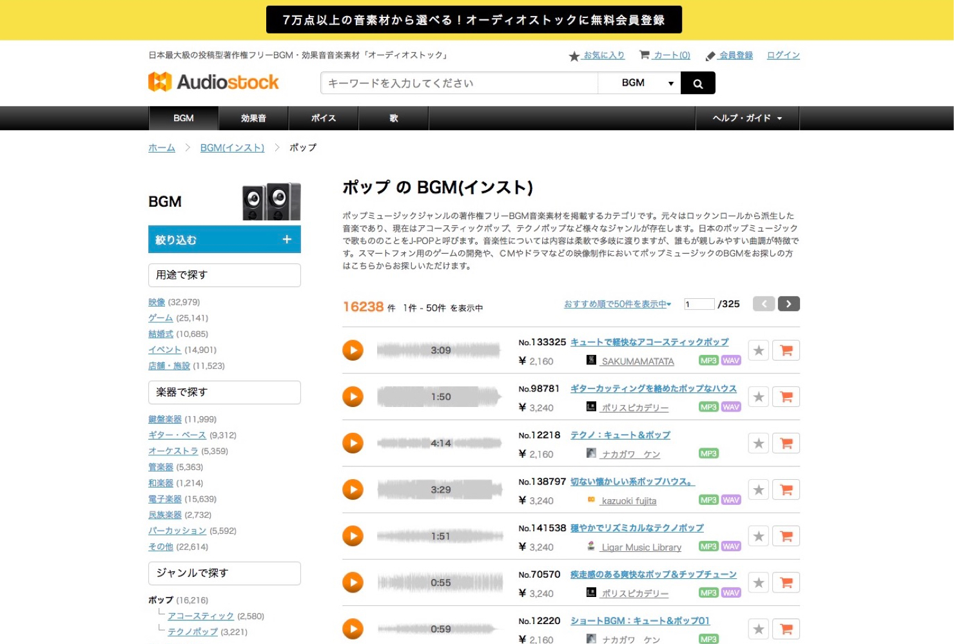
Task: Select the 効果音 tab
Action: tap(253, 118)
